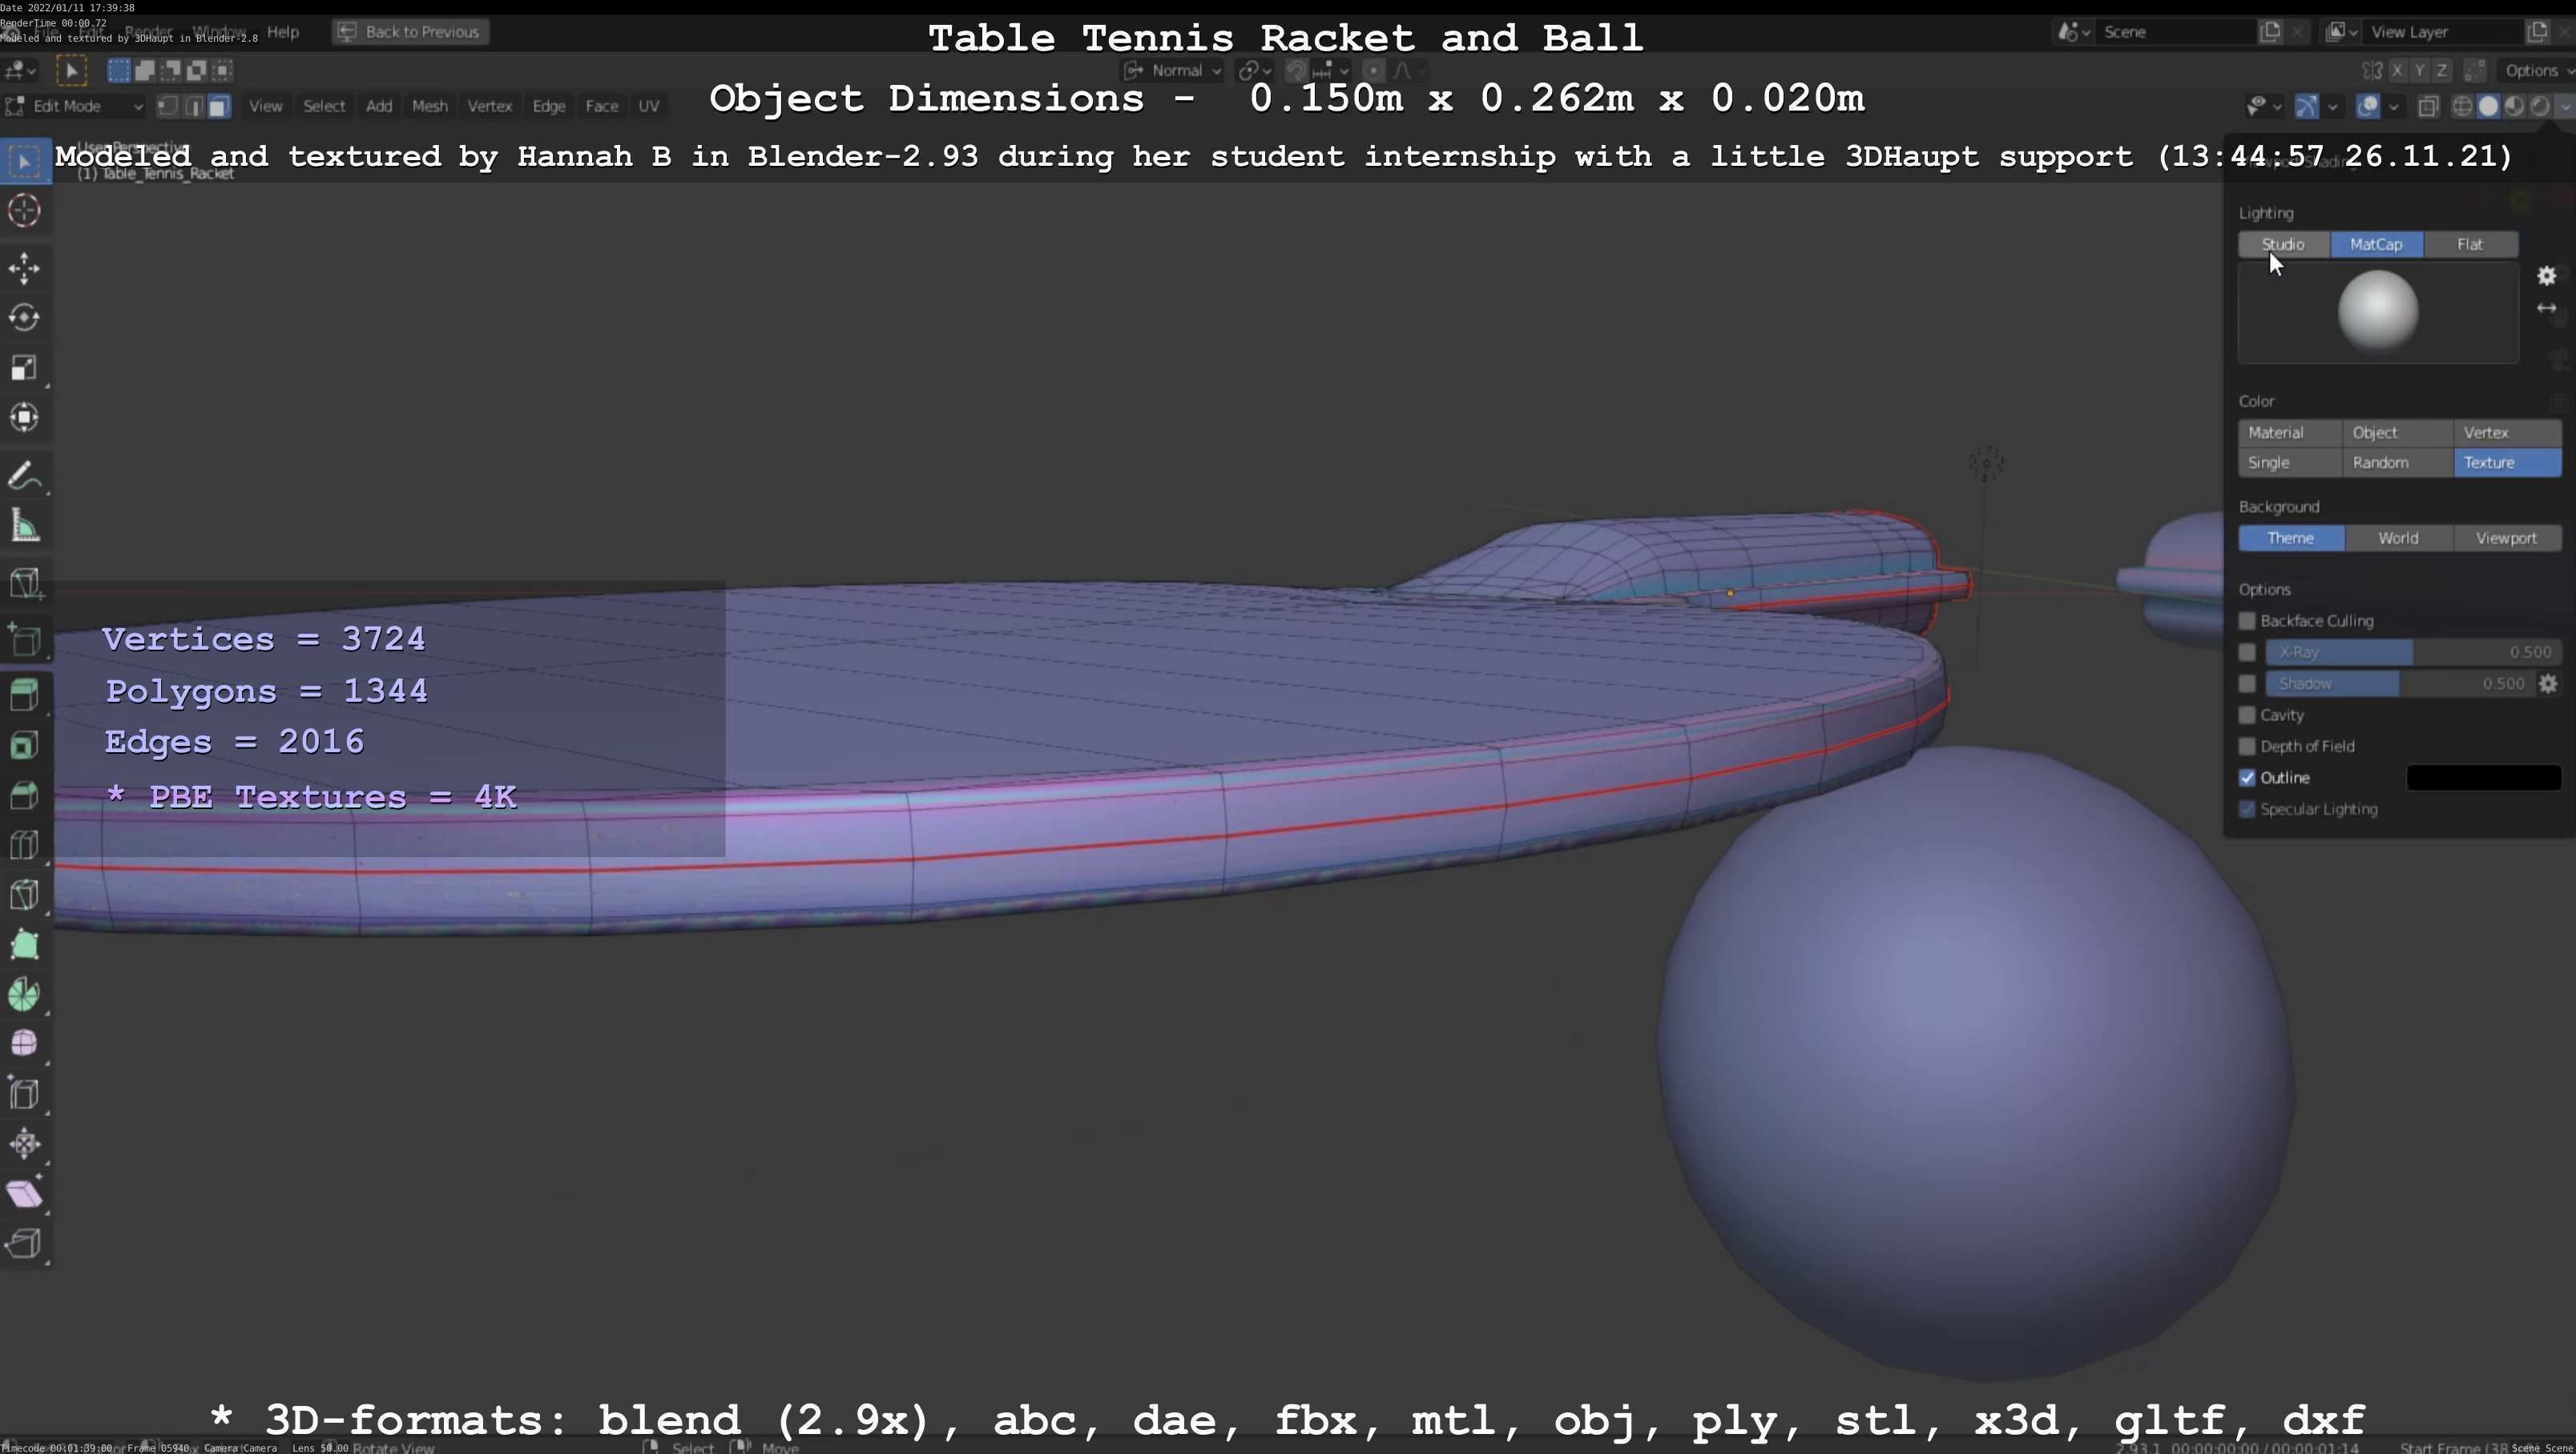Viewport: 2576px width, 1454px height.
Task: Enable Depth of Field checkbox
Action: [2247, 747]
